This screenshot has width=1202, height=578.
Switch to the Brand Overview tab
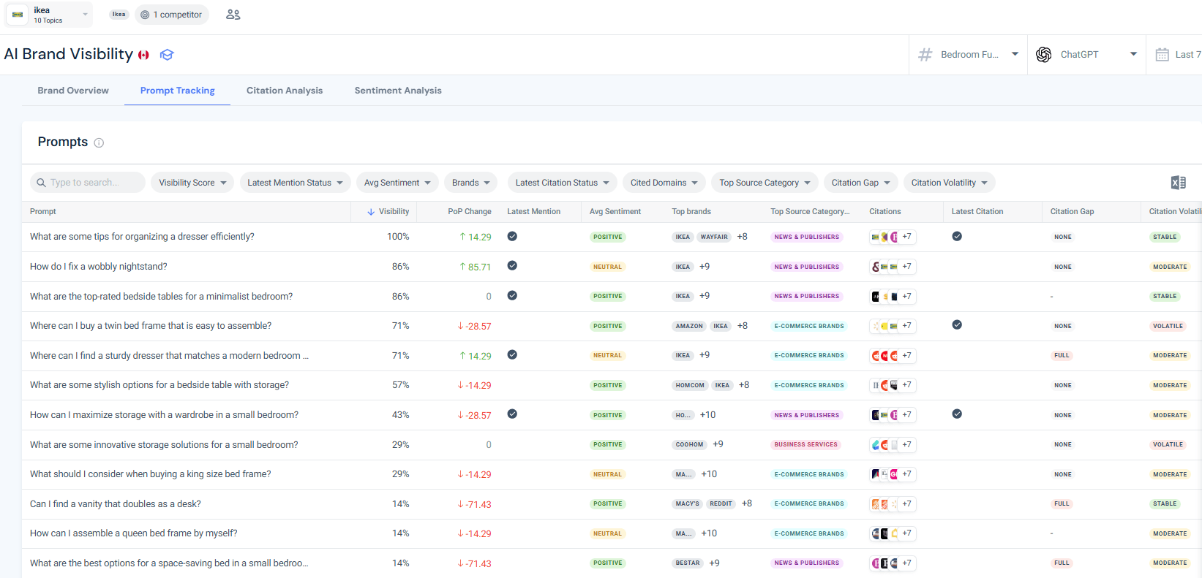tap(73, 91)
